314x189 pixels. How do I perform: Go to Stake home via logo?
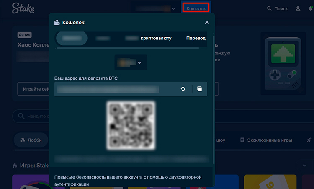[x=23, y=8]
